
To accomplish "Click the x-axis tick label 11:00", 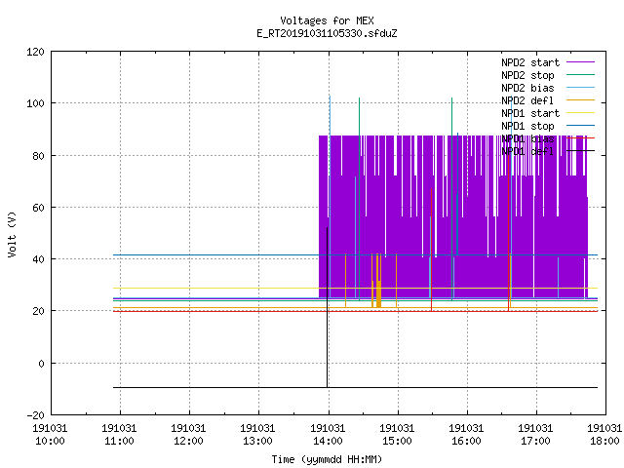I will [x=119, y=441].
